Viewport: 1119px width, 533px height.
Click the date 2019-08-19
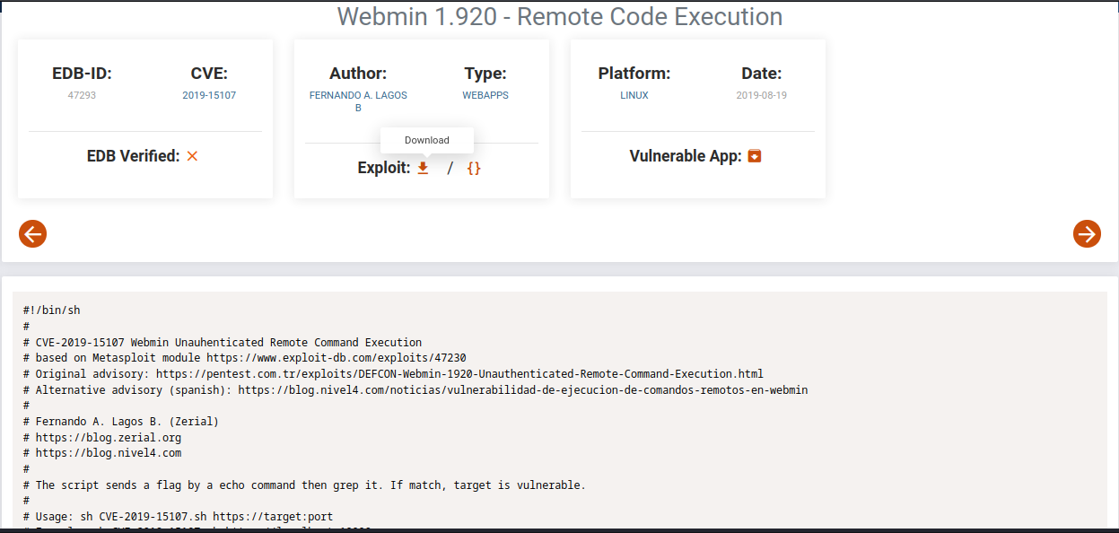(762, 95)
